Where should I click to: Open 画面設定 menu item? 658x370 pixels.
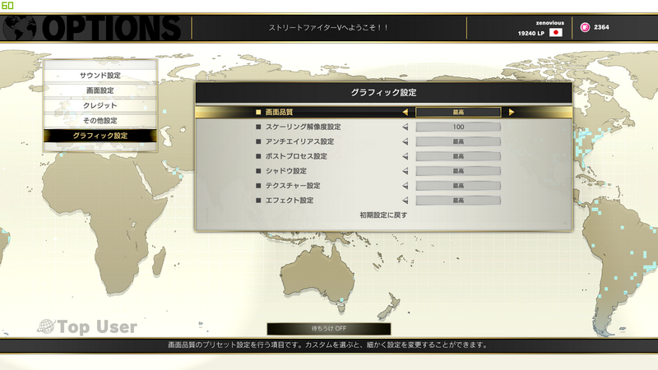pos(100,90)
